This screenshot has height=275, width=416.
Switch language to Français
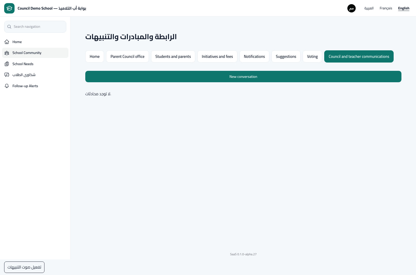click(x=386, y=8)
